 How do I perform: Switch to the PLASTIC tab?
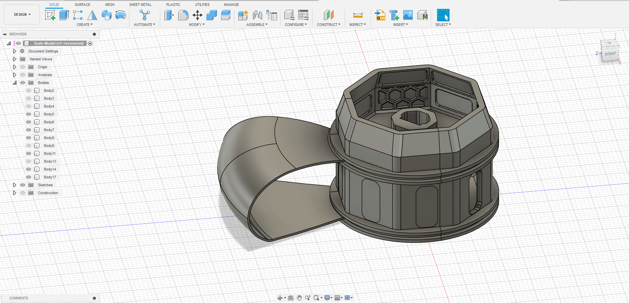[x=173, y=5]
